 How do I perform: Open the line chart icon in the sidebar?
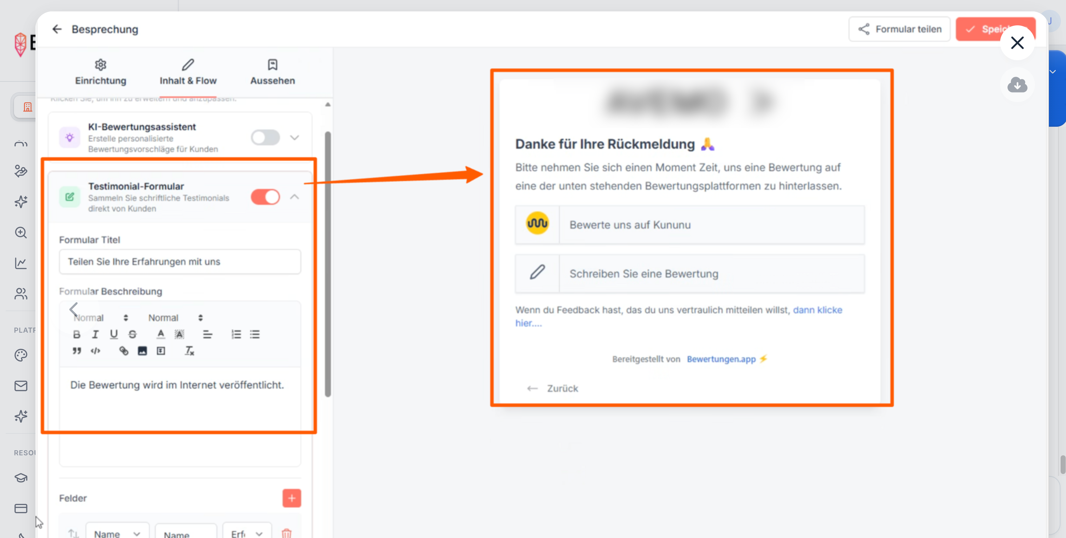(x=21, y=263)
